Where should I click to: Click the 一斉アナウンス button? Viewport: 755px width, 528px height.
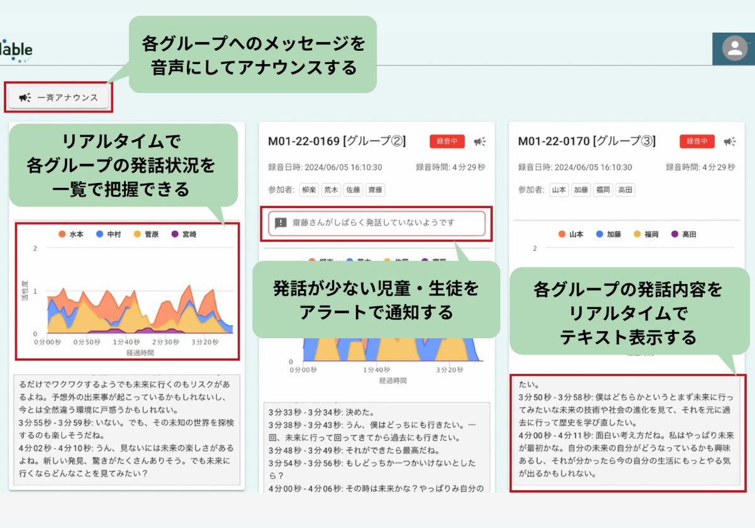[59, 97]
